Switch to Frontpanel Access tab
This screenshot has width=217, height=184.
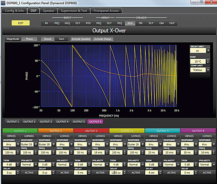(106, 11)
